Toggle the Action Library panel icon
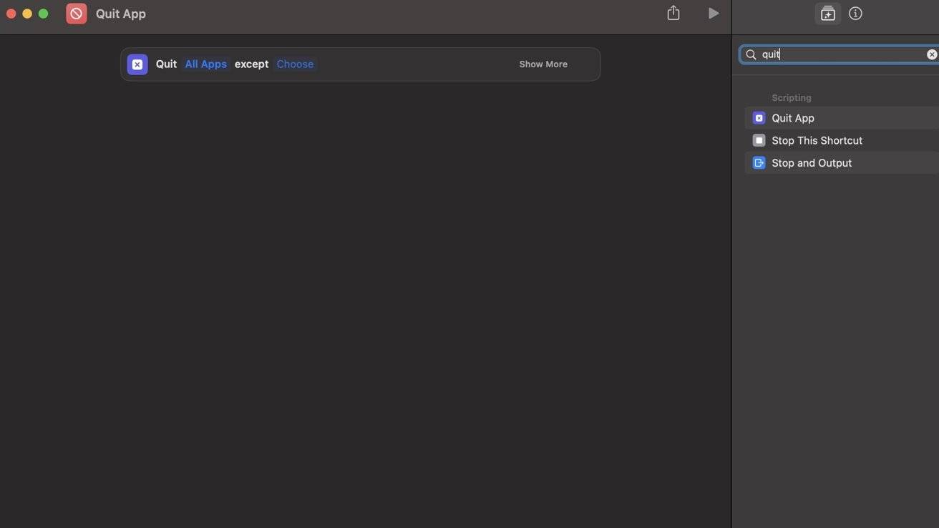The width and height of the screenshot is (939, 528). 827,14
